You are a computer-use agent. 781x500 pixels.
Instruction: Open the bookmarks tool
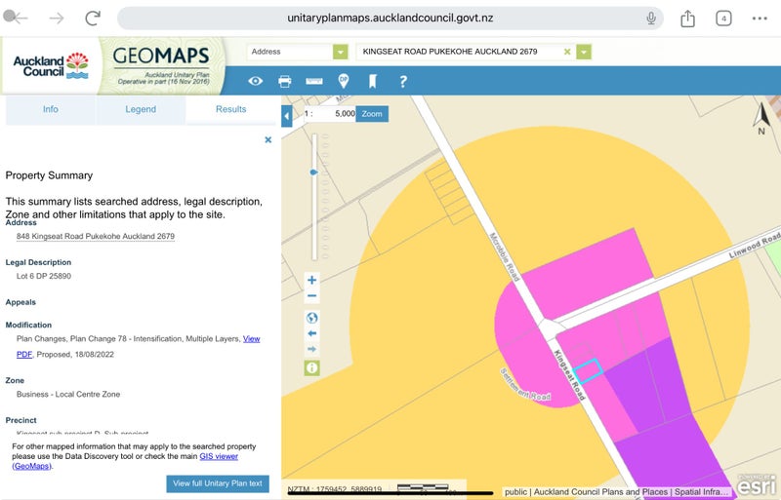(372, 81)
